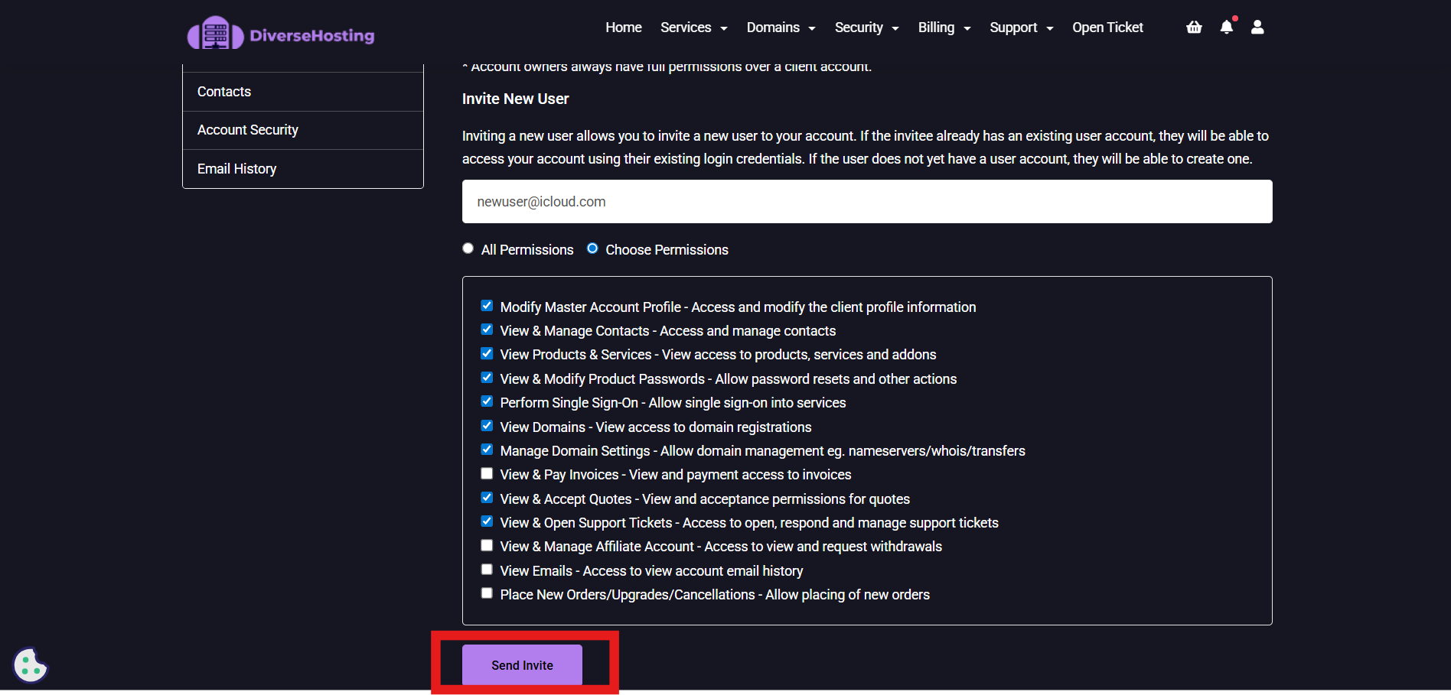1451x695 pixels.
Task: Click the user account profile icon
Action: point(1257,28)
